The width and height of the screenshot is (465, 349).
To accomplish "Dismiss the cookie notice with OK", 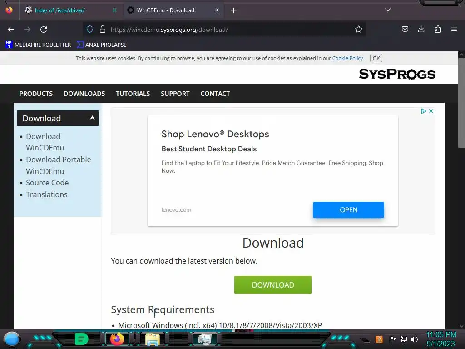I will (376, 58).
